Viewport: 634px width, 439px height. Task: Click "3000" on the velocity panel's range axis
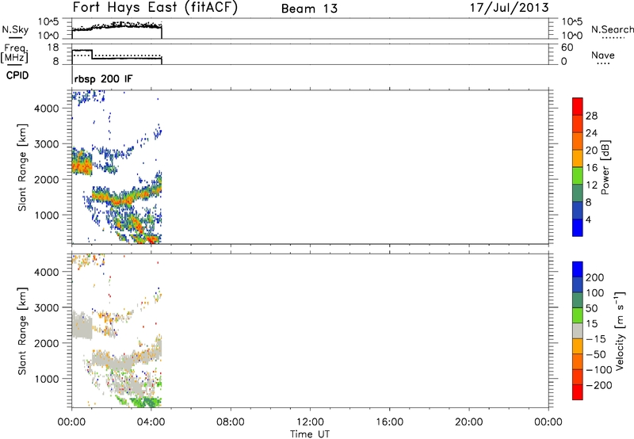pos(46,307)
